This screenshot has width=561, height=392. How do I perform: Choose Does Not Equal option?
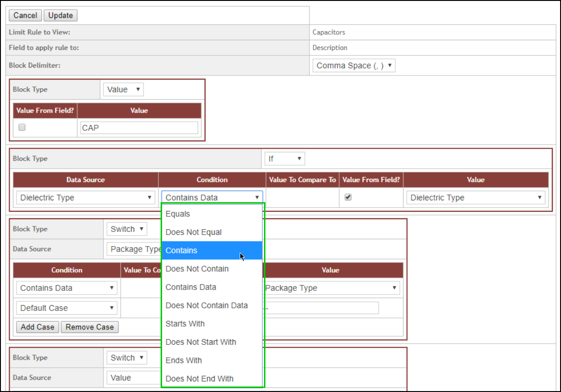coord(194,232)
